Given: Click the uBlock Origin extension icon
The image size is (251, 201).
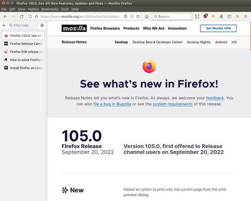Looking at the screenshot, I should coord(206,17).
